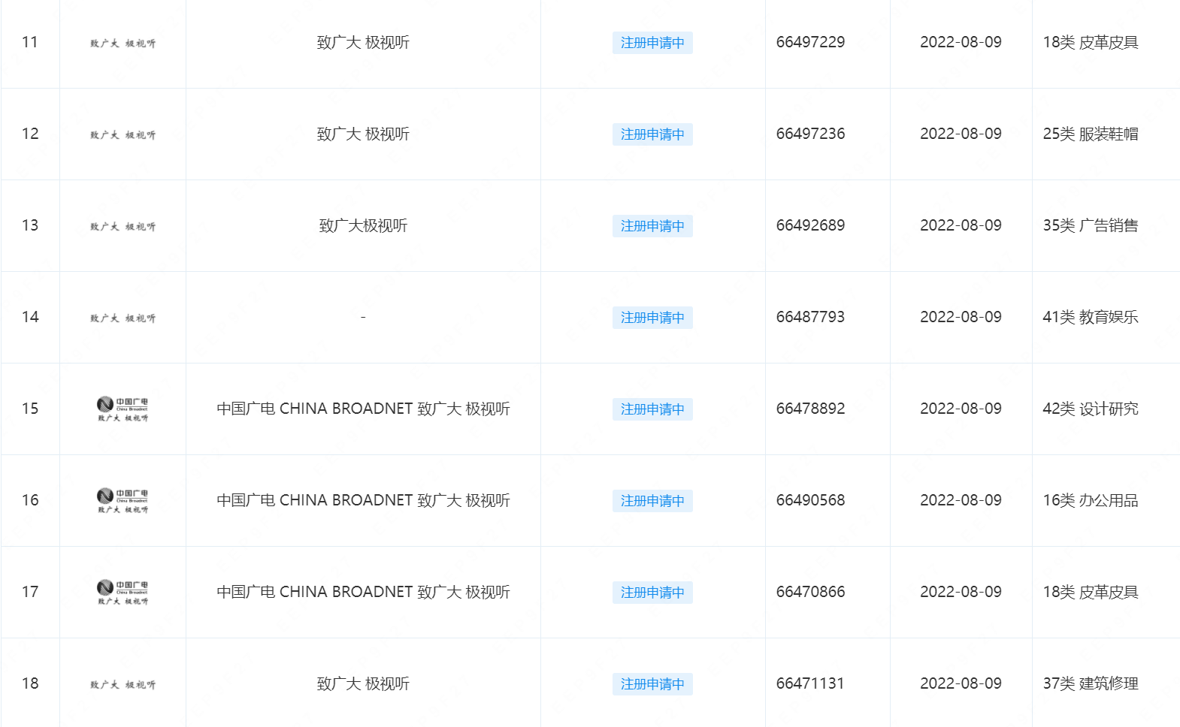Click 注册申请中 status tag in row 18
1180x727 pixels.
[x=652, y=684]
